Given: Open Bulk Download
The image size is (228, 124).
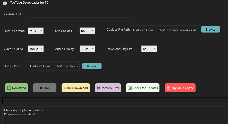Looking at the screenshot, I should coord(76,88).
